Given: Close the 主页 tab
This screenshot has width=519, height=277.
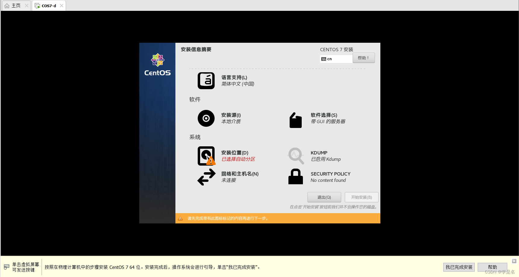Looking at the screenshot, I should coord(27,6).
